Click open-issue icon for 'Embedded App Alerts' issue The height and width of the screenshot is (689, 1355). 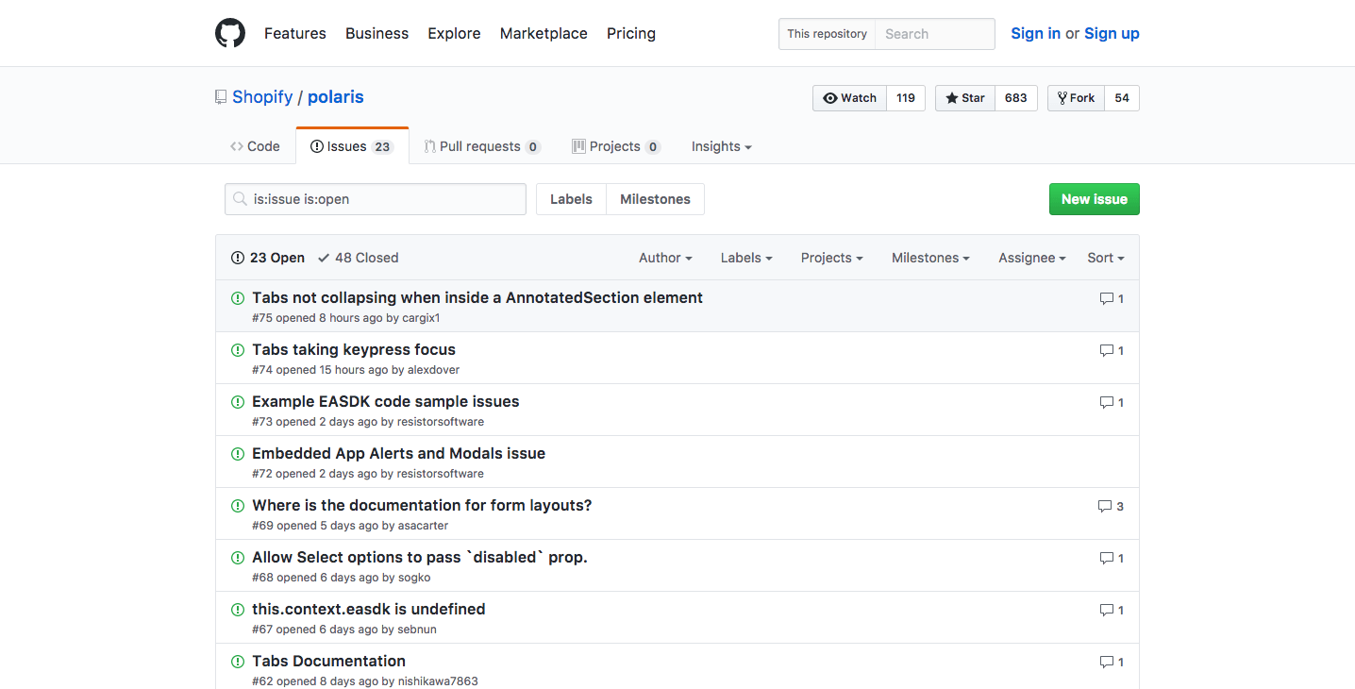pyautogui.click(x=238, y=454)
